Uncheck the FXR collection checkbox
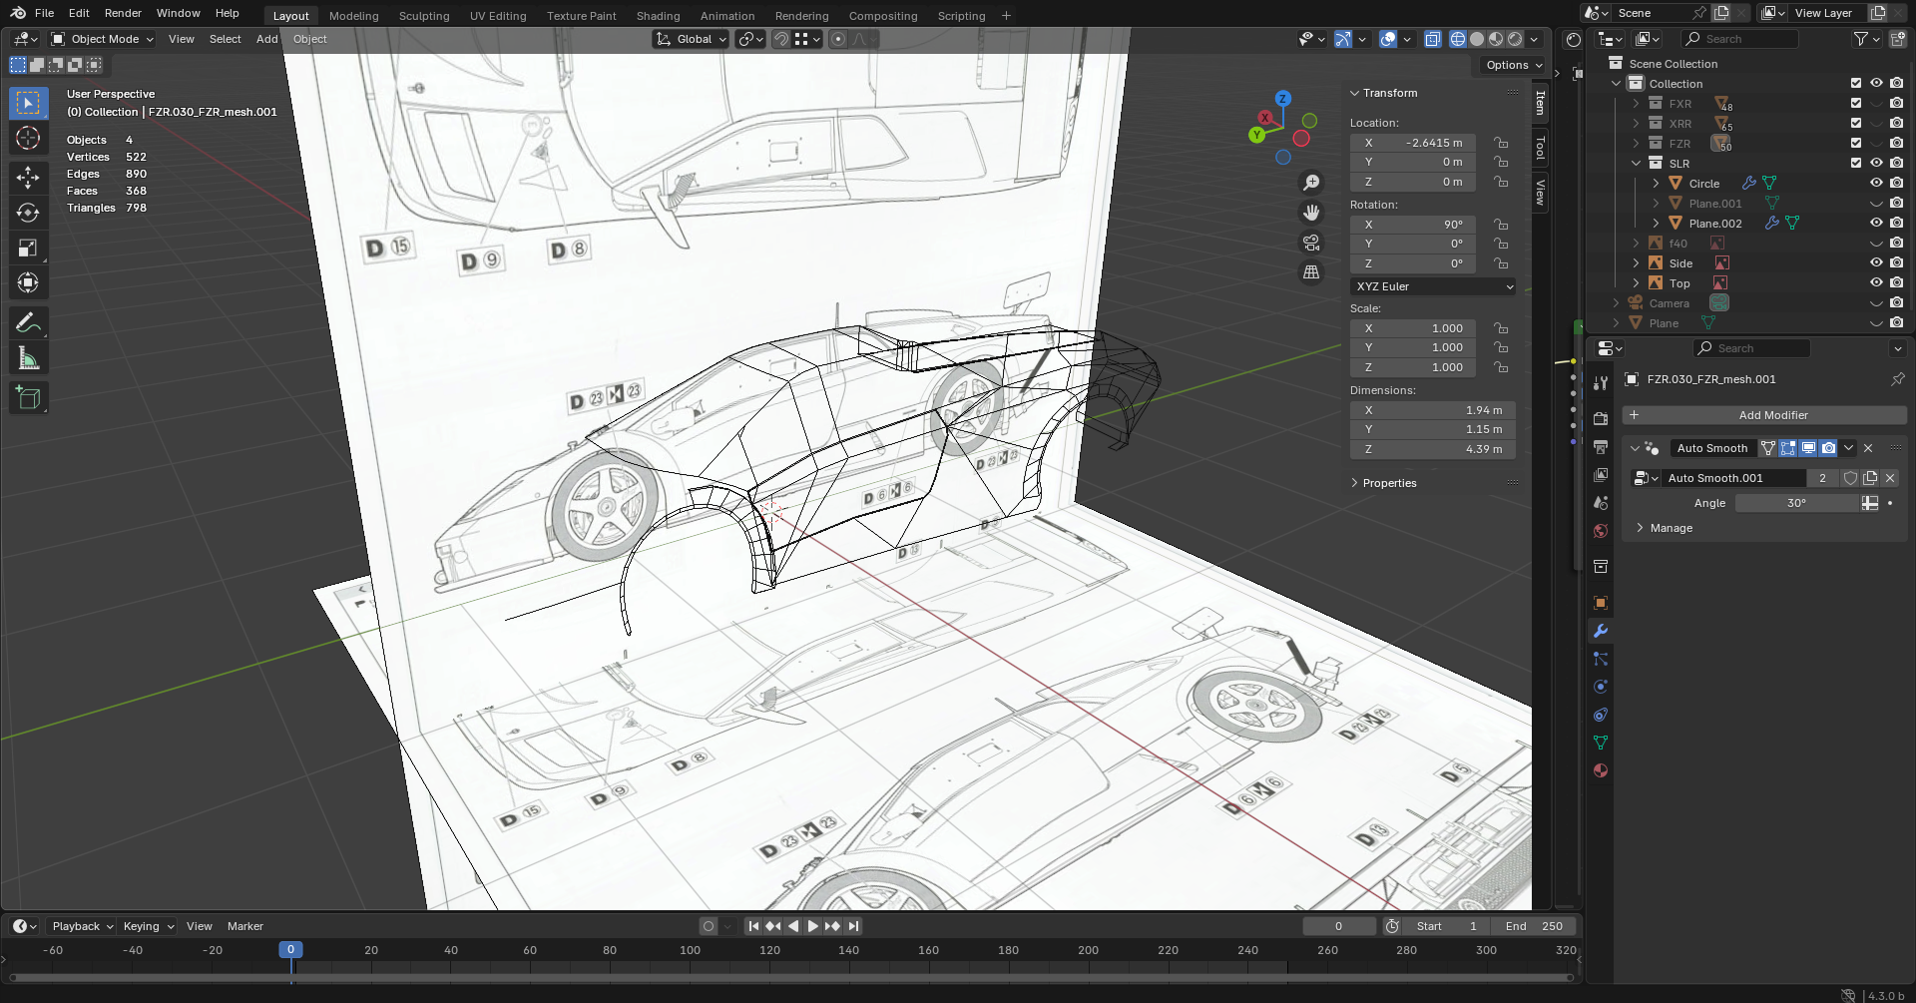 pos(1856,104)
